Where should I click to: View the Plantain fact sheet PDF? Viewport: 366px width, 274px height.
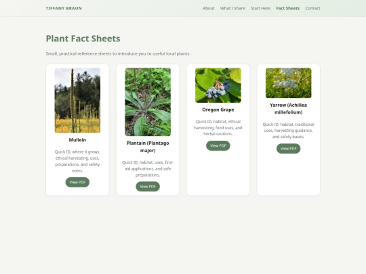[148, 187]
